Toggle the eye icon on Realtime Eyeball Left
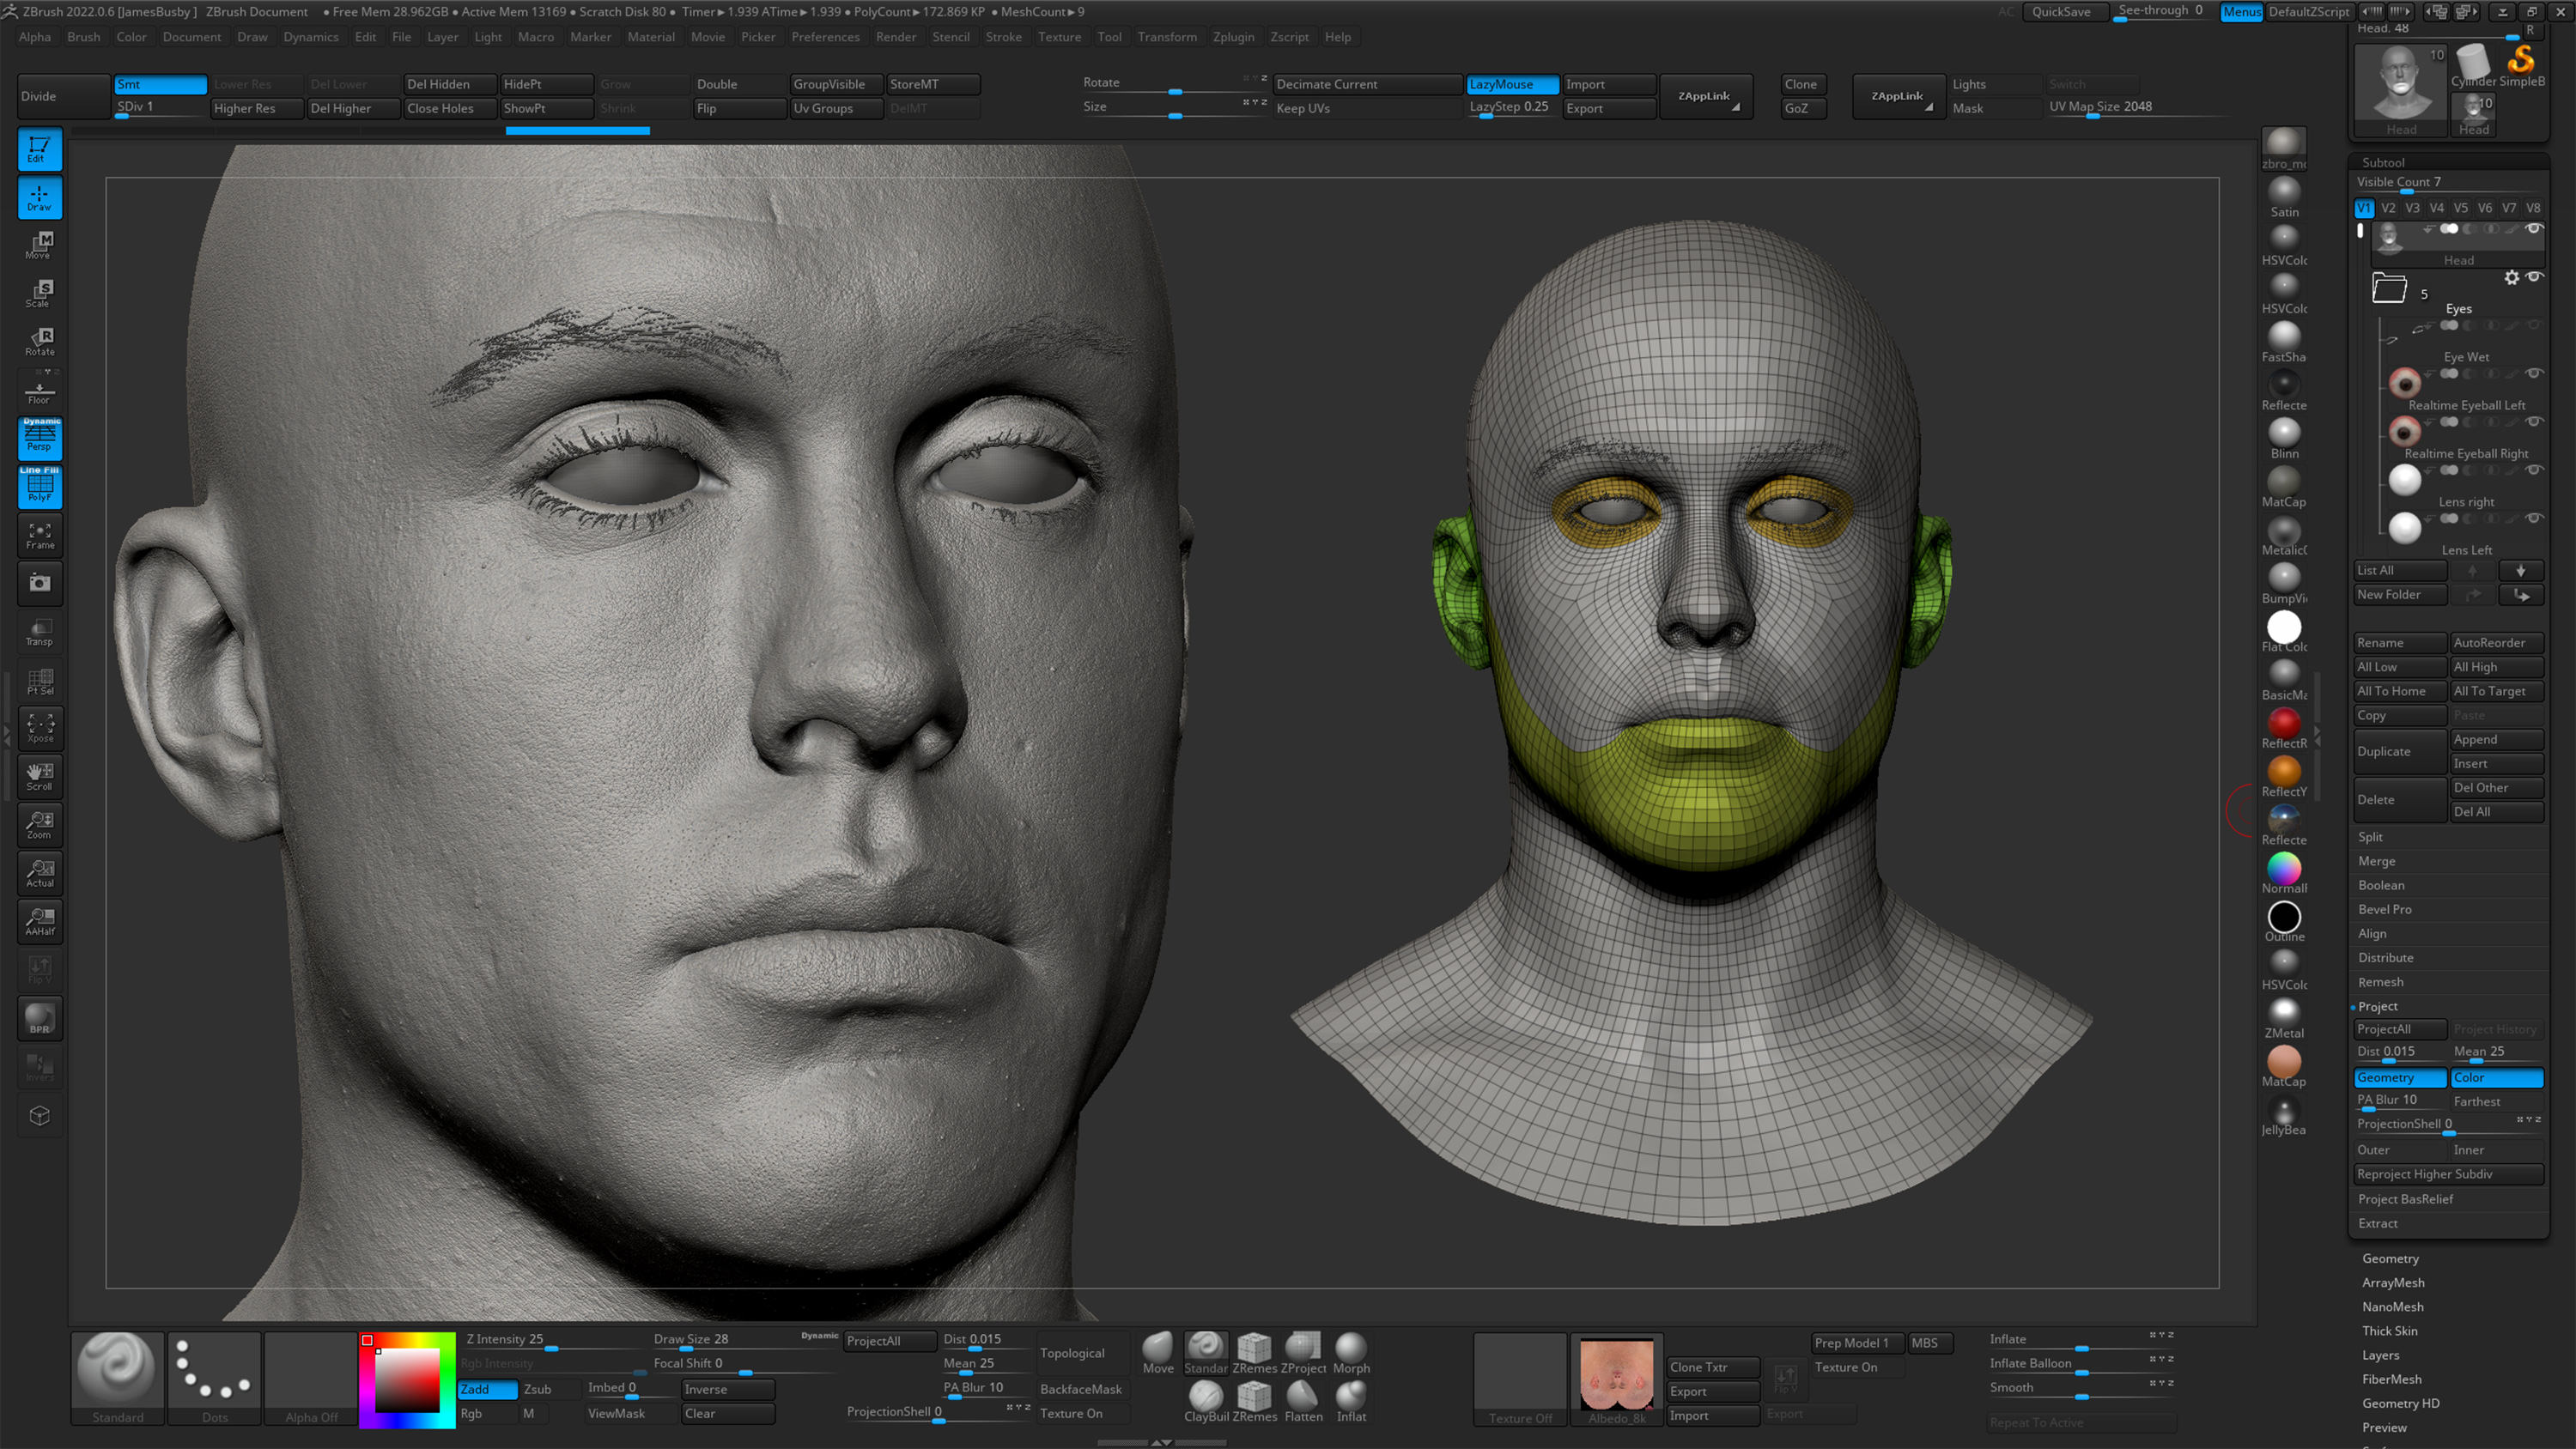This screenshot has height=1449, width=2576. pos(2536,373)
